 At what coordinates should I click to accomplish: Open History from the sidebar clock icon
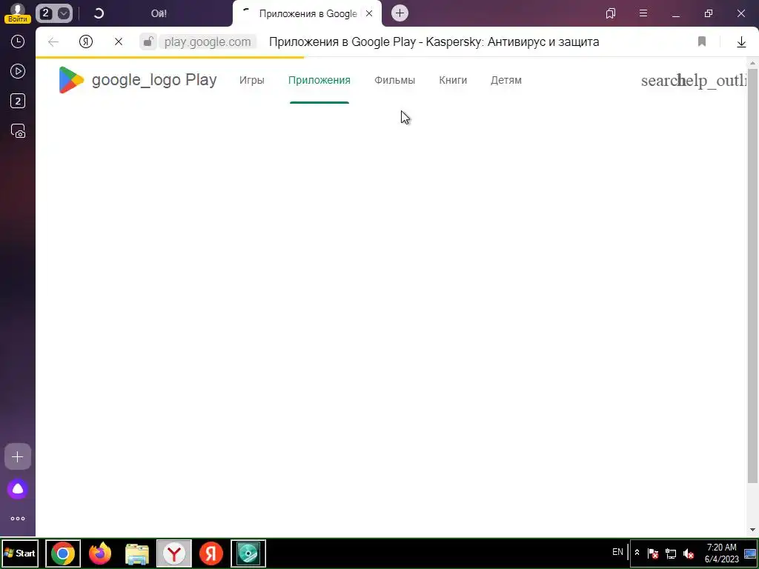tap(18, 41)
